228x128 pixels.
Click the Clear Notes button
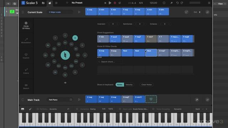[x=146, y=85]
